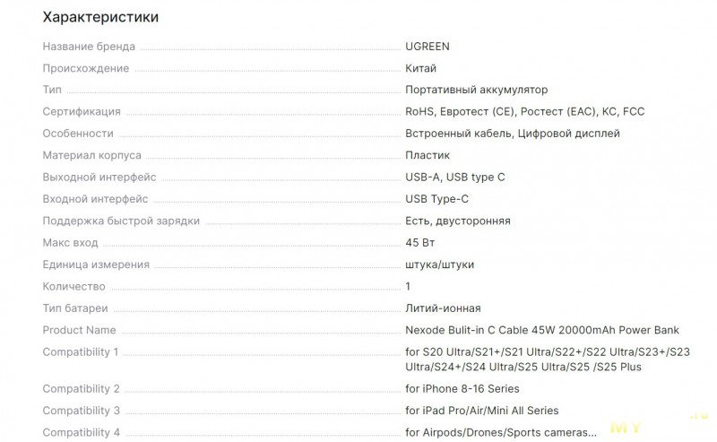Select the "Китай" origin value

click(x=421, y=68)
